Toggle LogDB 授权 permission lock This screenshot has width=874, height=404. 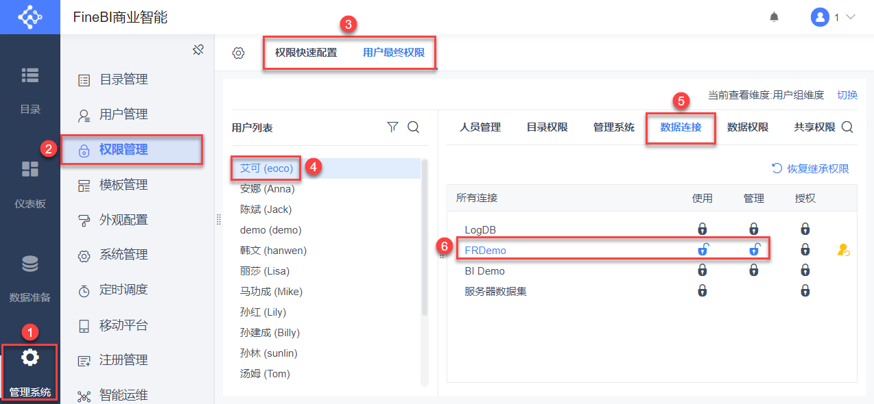point(805,229)
